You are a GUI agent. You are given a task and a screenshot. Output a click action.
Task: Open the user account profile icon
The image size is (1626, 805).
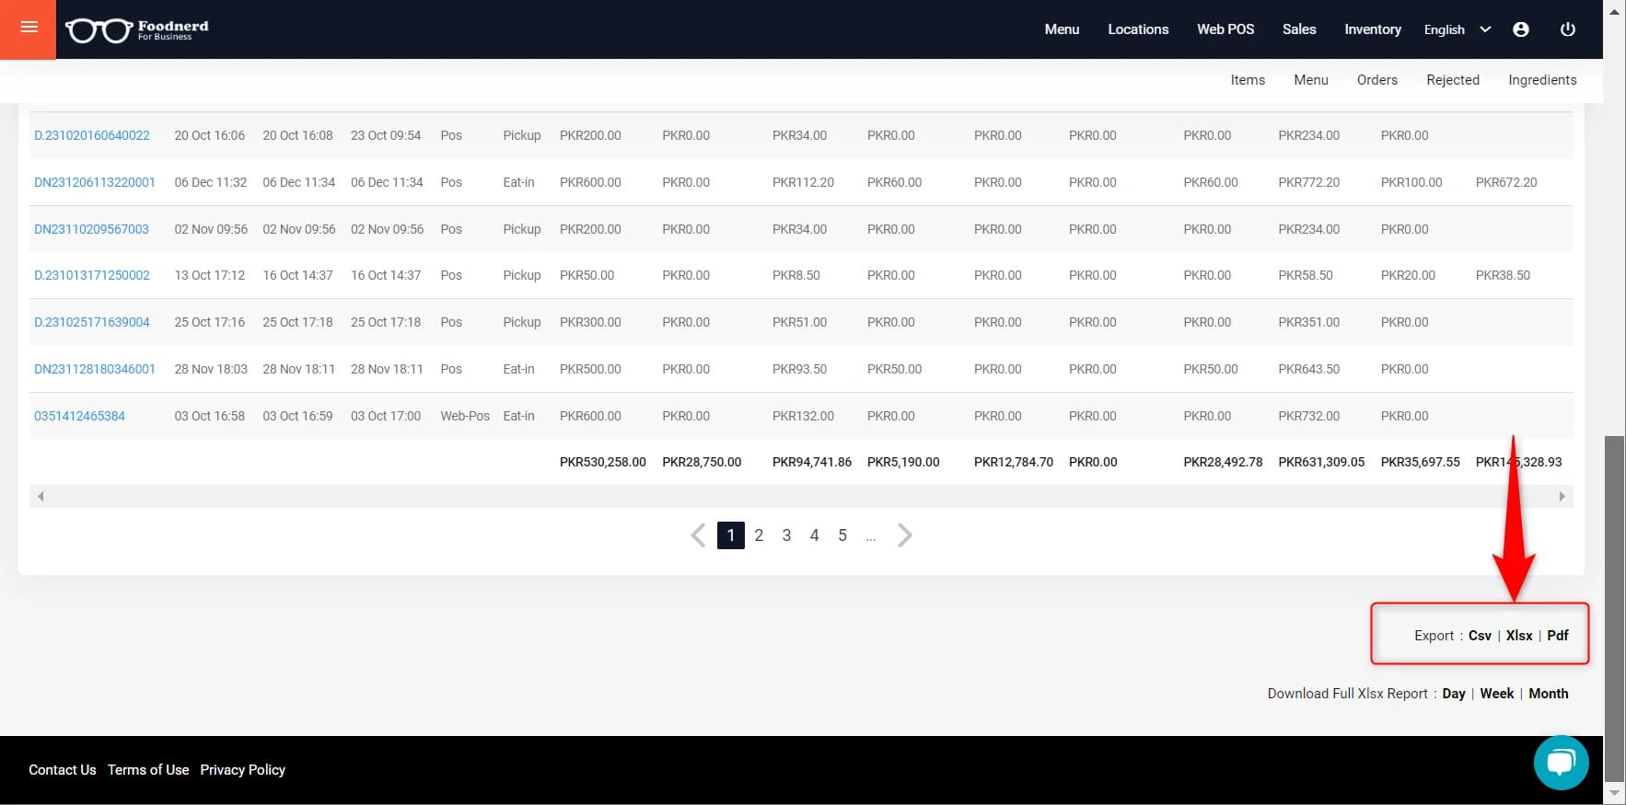pos(1521,29)
